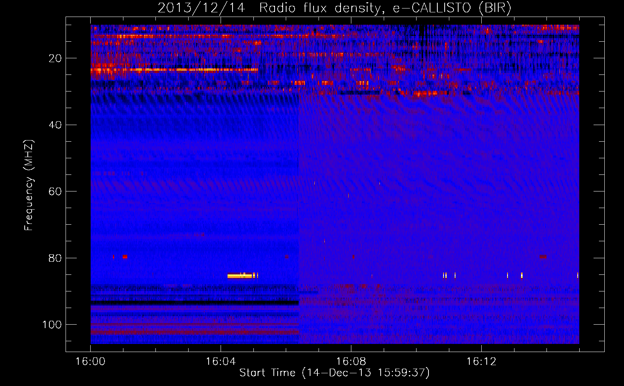The height and width of the screenshot is (386, 624).
Task: Click the '16:12' time tick label
Action: pos(481,361)
